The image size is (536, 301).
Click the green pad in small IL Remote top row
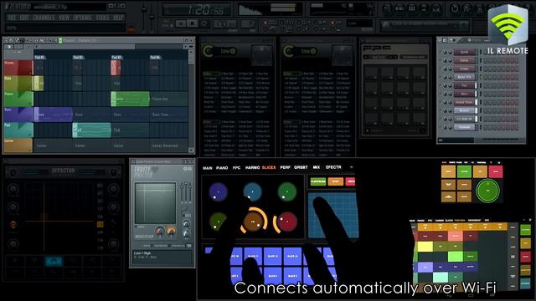coord(464,171)
